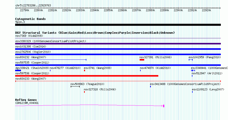The width and height of the screenshot is (228, 120).
Task: Click esv3741 (Wang2008) label
Action: [98, 68]
